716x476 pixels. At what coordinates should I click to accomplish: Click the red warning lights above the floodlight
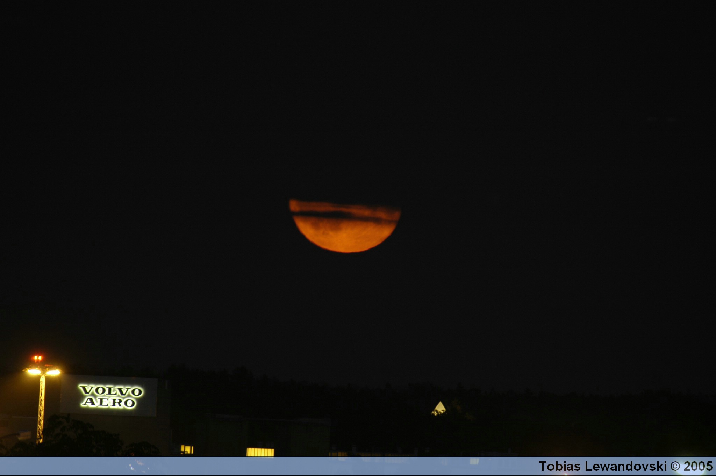(37, 358)
